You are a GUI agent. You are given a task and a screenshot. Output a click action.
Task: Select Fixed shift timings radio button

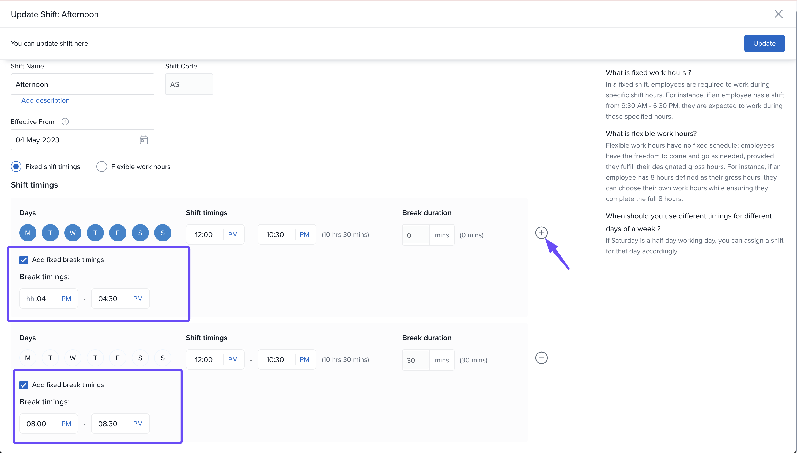(16, 167)
